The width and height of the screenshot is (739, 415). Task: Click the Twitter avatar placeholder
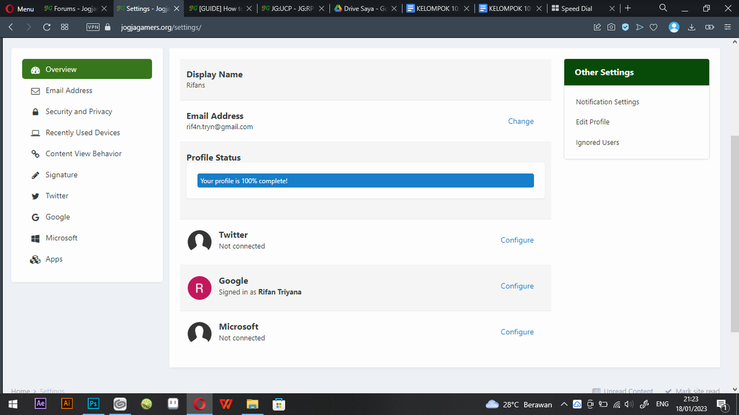(200, 242)
